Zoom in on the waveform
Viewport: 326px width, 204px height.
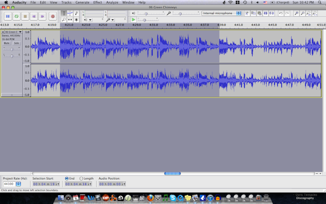point(297,13)
